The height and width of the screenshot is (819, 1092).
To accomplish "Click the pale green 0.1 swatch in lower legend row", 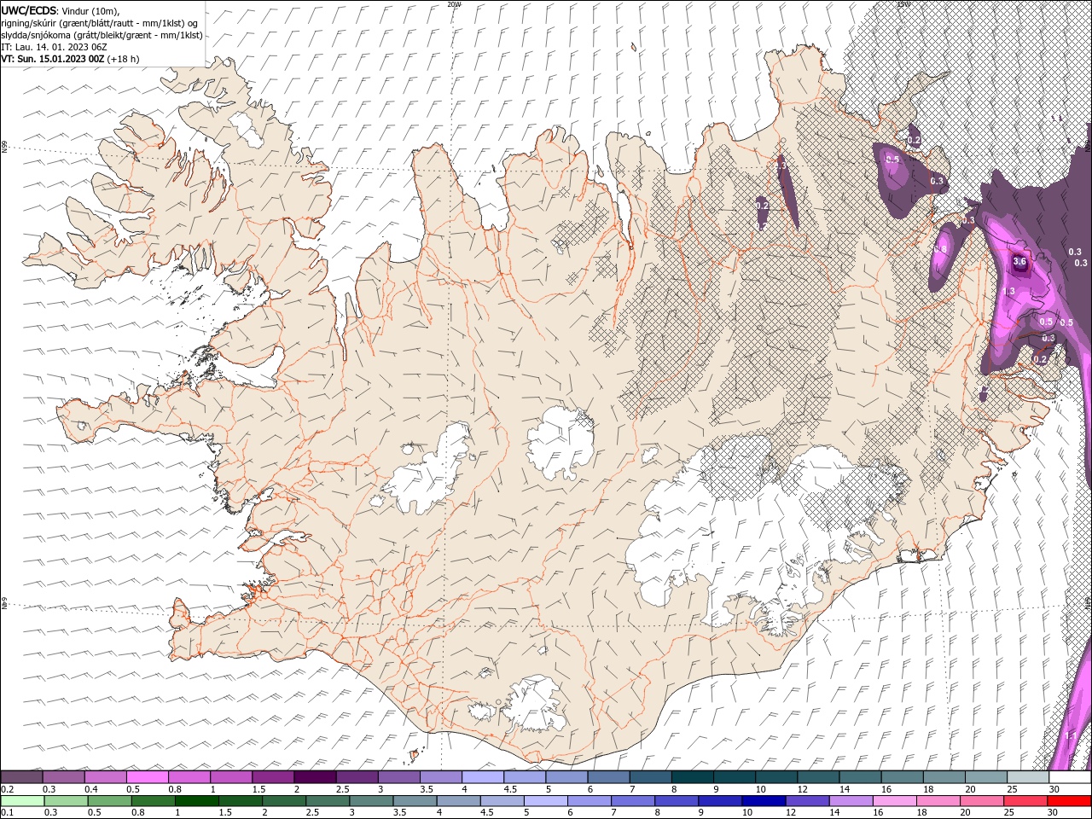I will (24, 801).
